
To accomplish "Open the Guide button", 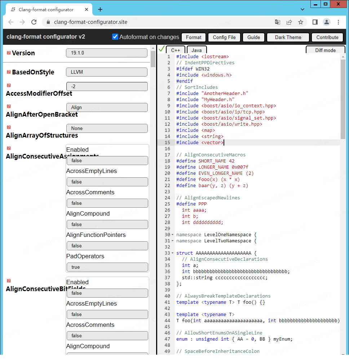I will (x=254, y=37).
